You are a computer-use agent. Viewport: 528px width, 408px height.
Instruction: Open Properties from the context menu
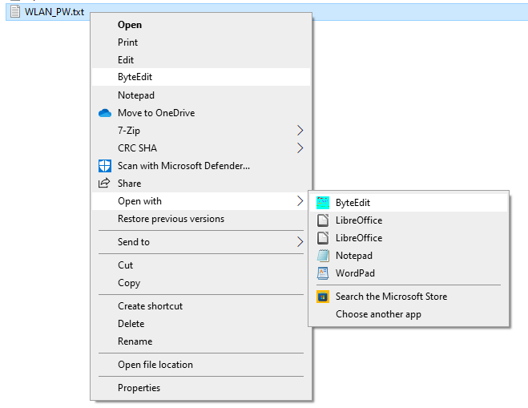coord(201,388)
